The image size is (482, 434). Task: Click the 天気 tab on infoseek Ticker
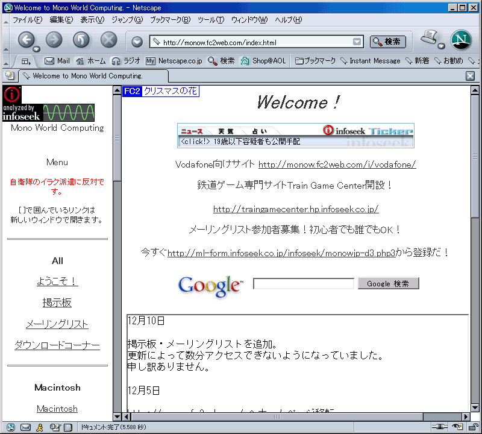click(x=226, y=131)
